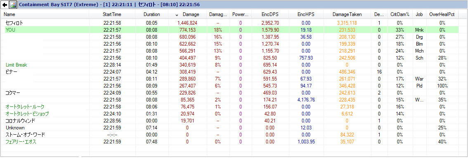Select the Unknown combatant row
The height and width of the screenshot is (159, 468).
(232, 127)
